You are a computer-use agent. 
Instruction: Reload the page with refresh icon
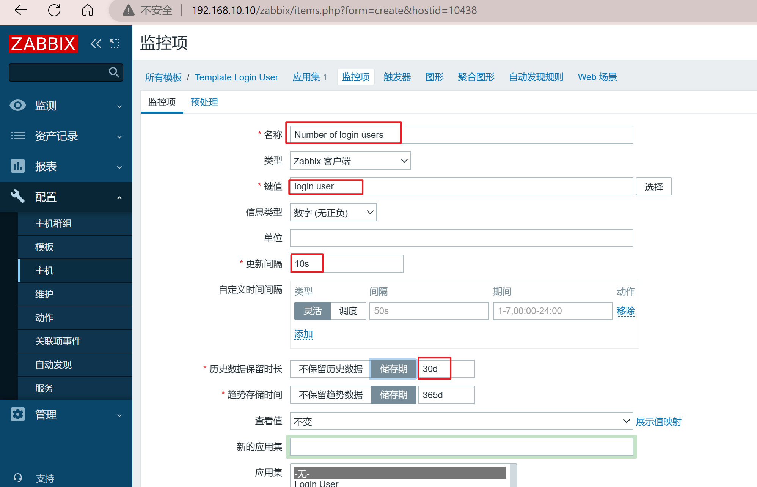(x=54, y=10)
